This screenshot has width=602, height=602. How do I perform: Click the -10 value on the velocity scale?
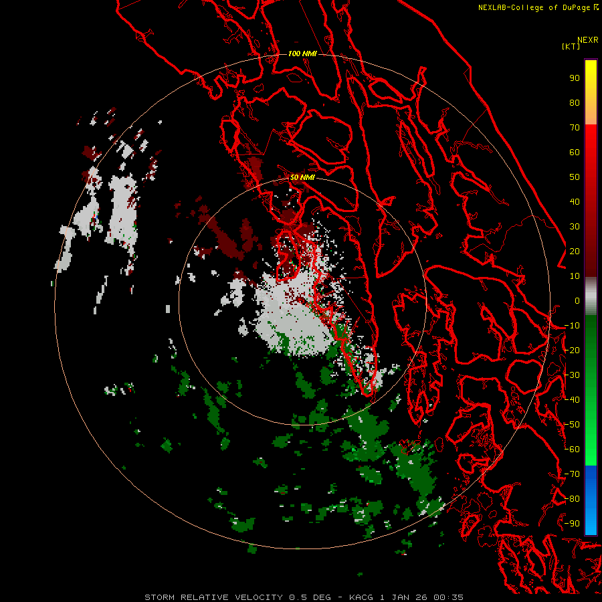(572, 326)
